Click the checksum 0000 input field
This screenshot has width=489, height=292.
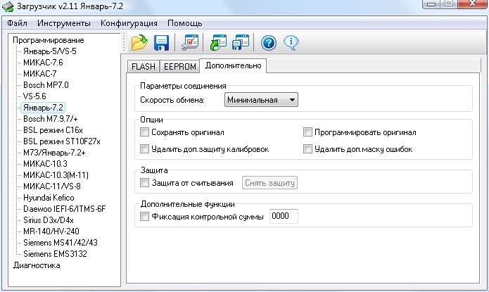coord(284,216)
